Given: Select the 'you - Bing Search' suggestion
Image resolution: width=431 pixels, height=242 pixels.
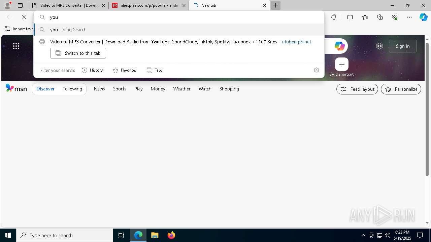Looking at the screenshot, I should (179, 30).
